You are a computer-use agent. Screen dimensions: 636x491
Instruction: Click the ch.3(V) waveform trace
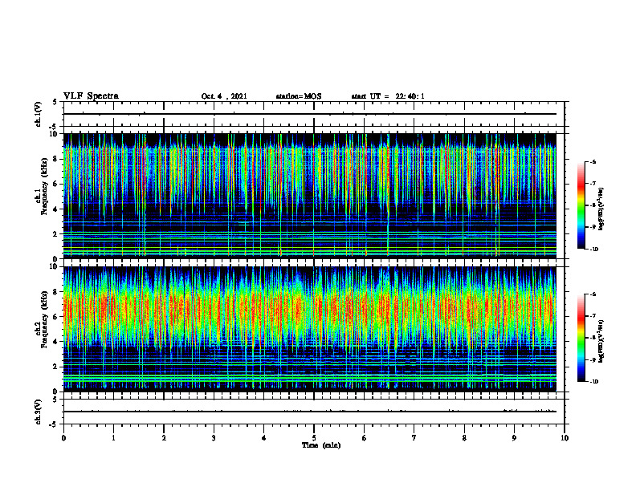pos(310,412)
